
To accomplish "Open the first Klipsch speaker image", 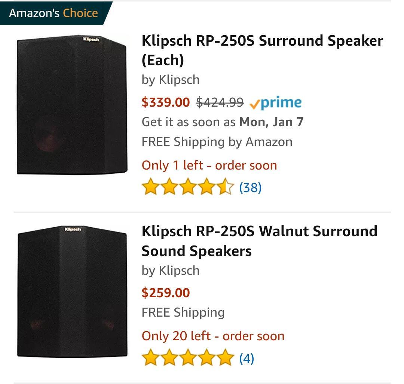I will pyautogui.click(x=72, y=105).
